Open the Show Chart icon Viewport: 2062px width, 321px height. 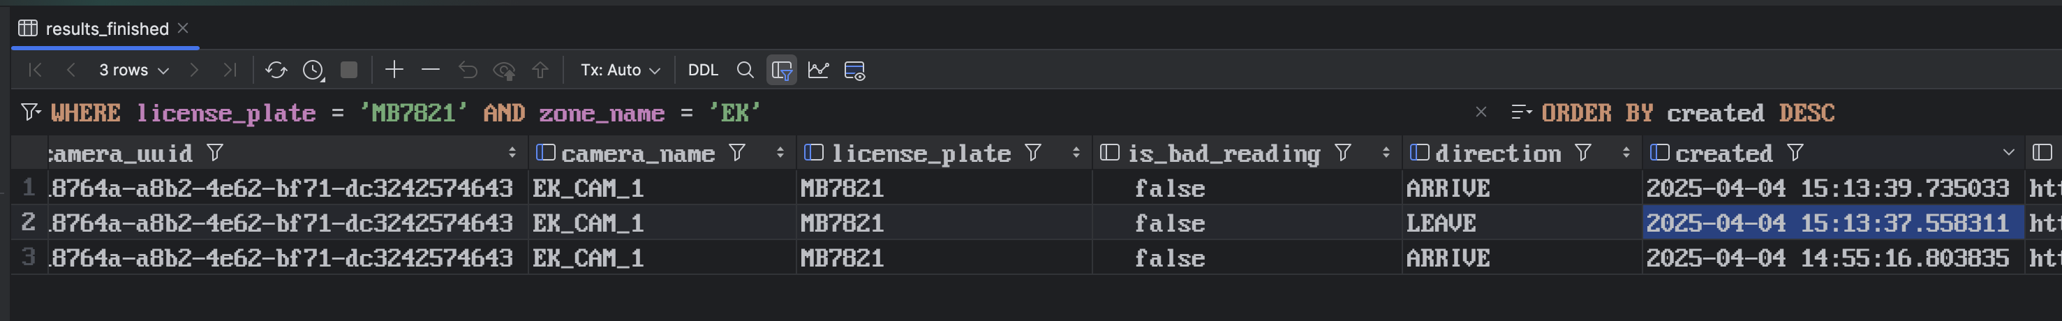pos(818,70)
